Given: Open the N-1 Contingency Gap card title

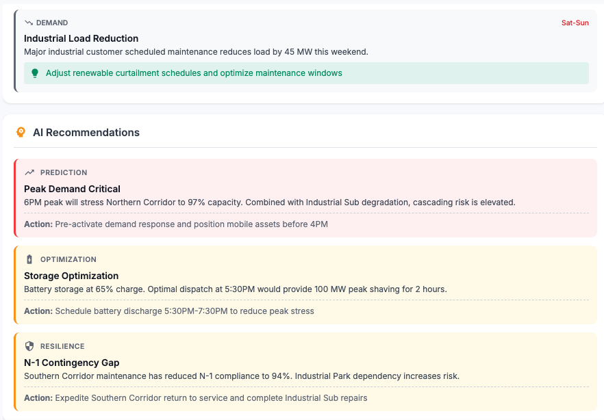Looking at the screenshot, I should point(72,363).
